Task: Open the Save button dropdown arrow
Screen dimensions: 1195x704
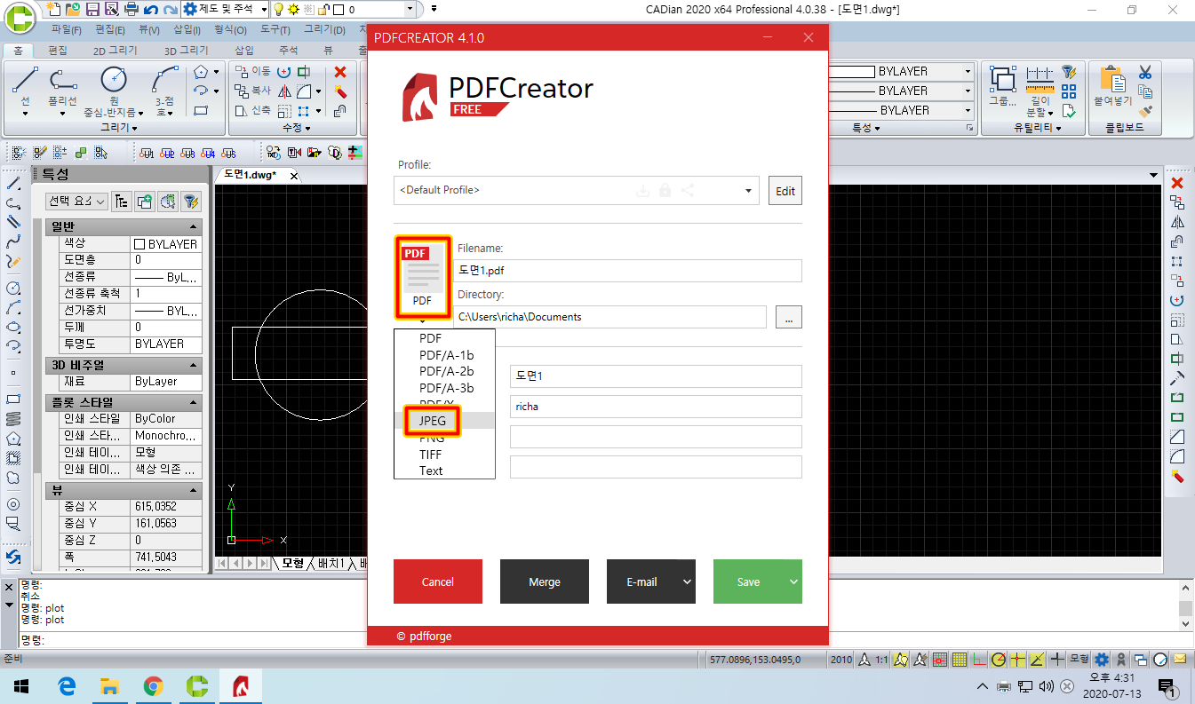Action: coord(793,581)
